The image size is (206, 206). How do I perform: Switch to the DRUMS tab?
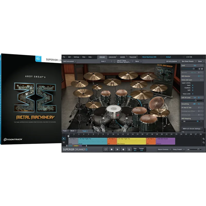[x=102, y=57]
